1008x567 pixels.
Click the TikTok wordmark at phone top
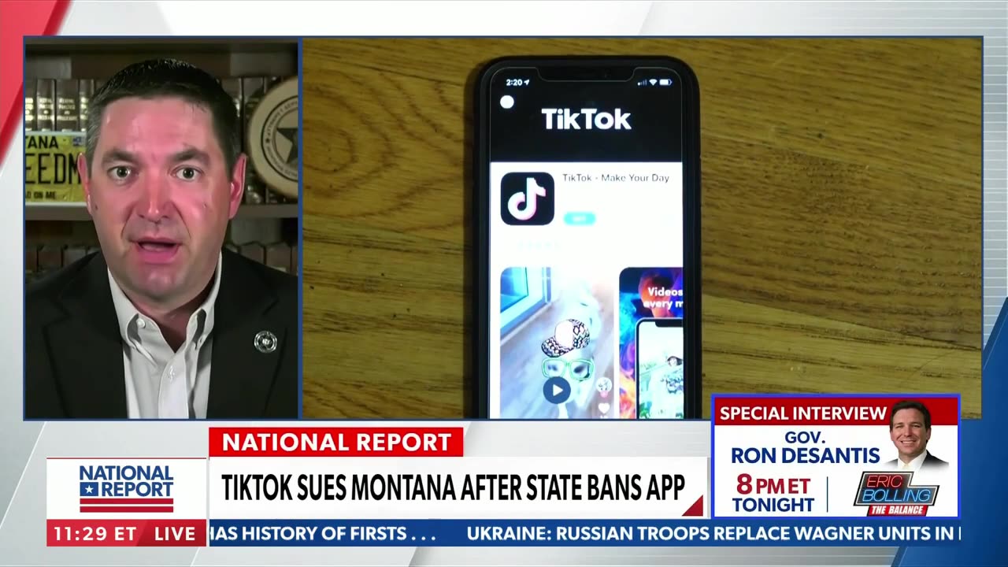[586, 120]
